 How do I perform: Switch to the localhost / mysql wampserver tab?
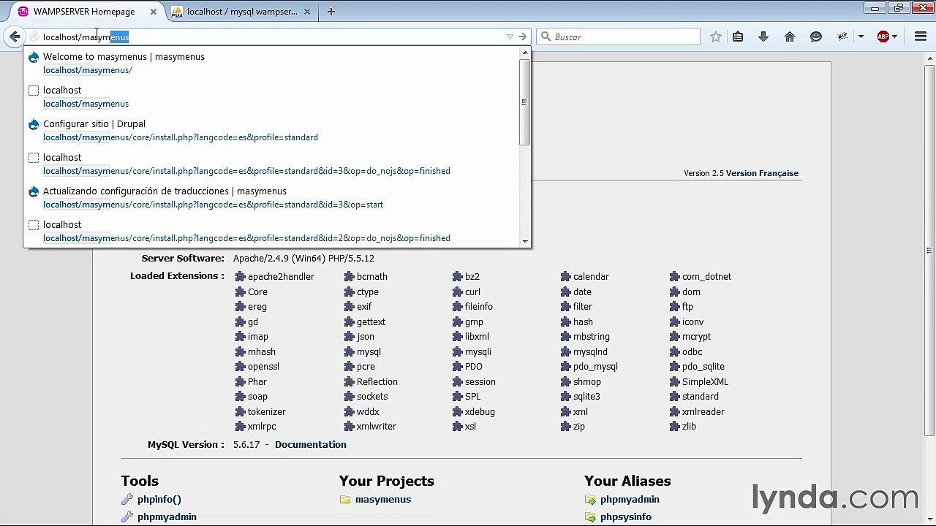pyautogui.click(x=241, y=12)
